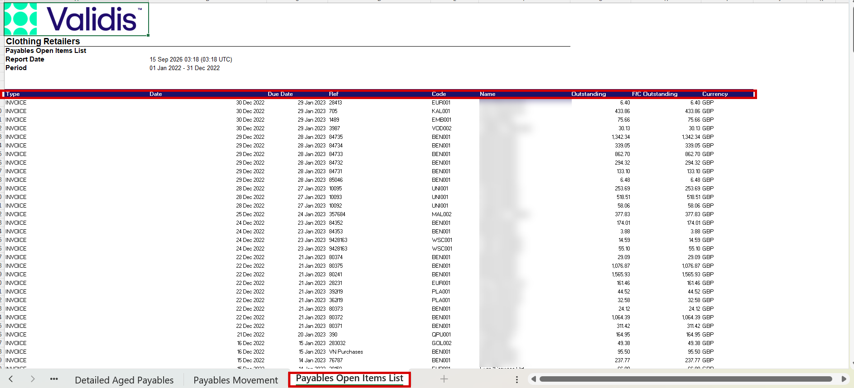Select the period 01 Jan 2022 - 31 Dec 2022 cell
Image resolution: width=854 pixels, height=388 pixels.
(184, 68)
